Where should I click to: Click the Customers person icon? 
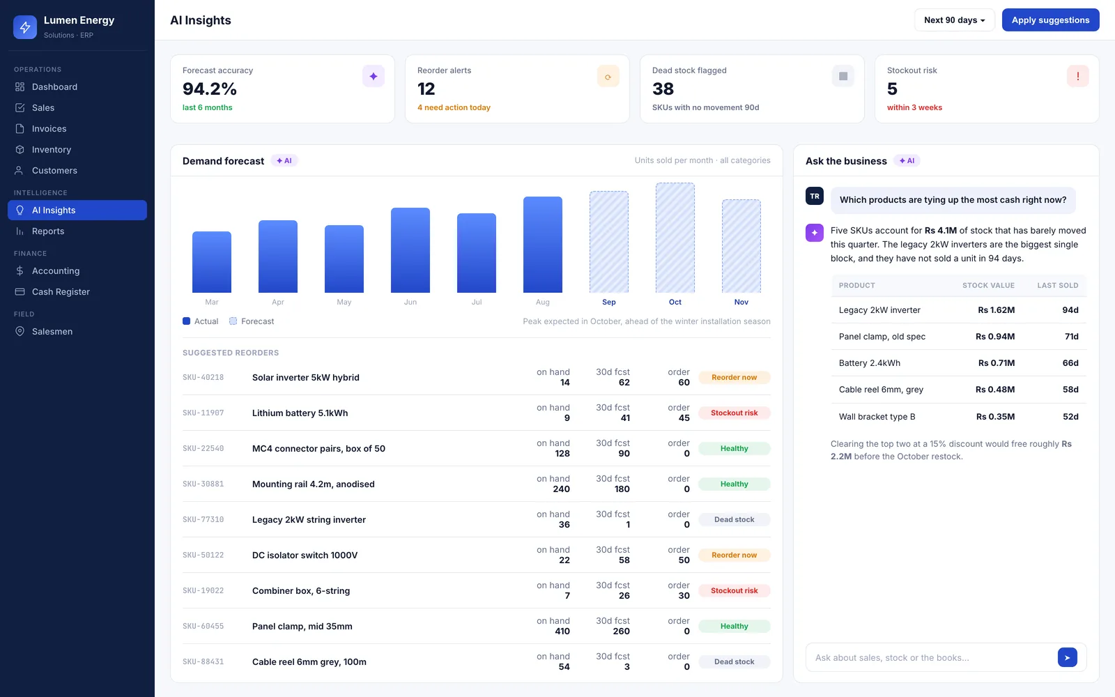pyautogui.click(x=20, y=171)
